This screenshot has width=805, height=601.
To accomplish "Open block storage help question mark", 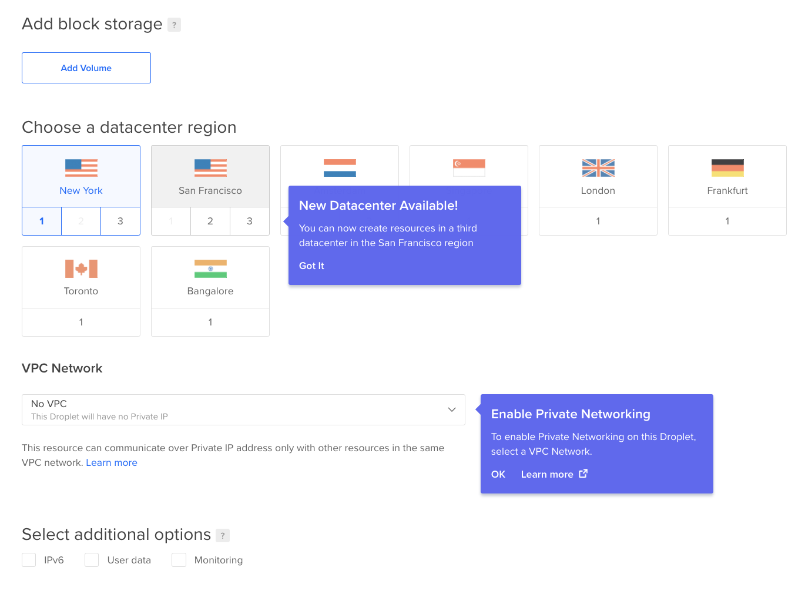I will 174,25.
